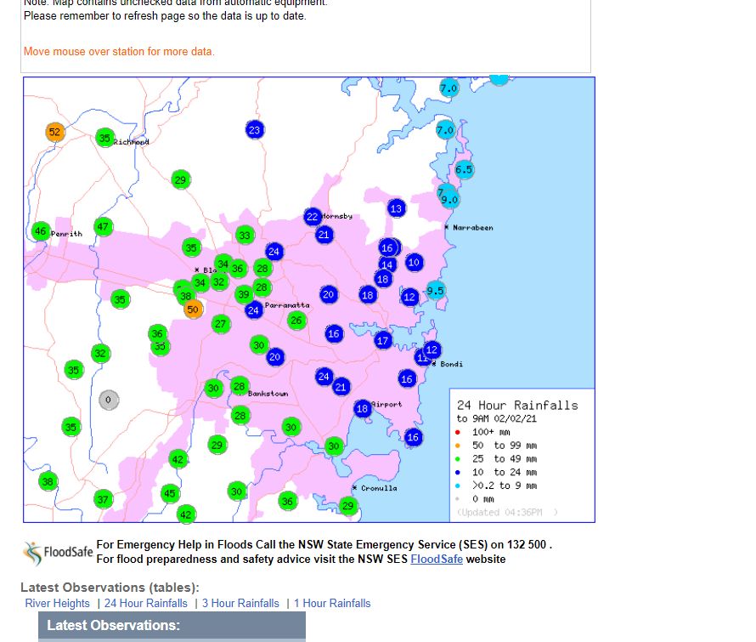The height and width of the screenshot is (642, 756).
Task: Select the green 45 mm station marker
Action: pos(170,493)
